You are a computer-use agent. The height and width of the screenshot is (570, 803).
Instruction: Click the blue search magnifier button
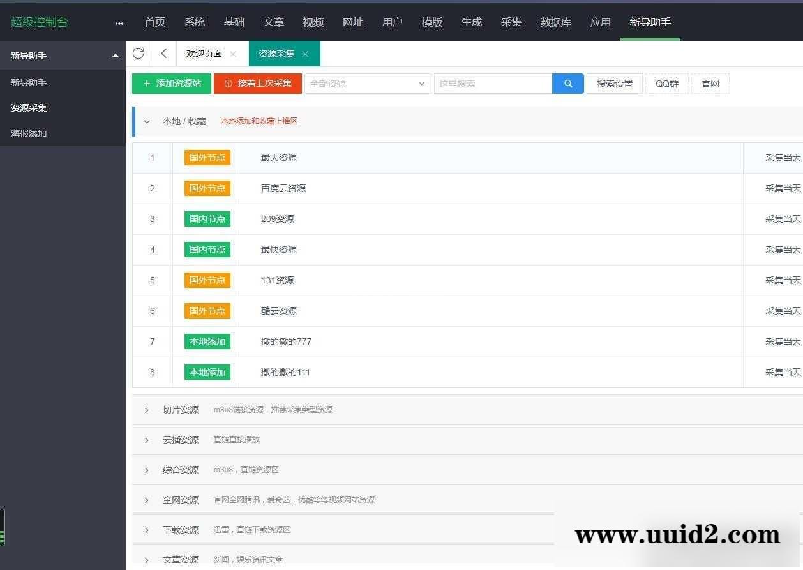[567, 84]
